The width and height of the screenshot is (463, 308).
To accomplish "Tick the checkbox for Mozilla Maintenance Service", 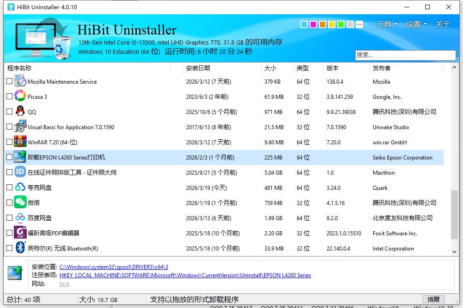I will click(10, 81).
